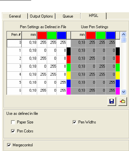
Task: Disable the Mergecontrol checkbox
Action: point(9,145)
